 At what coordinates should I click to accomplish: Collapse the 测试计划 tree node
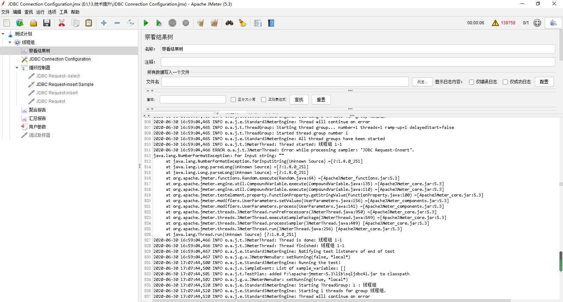tap(3, 34)
